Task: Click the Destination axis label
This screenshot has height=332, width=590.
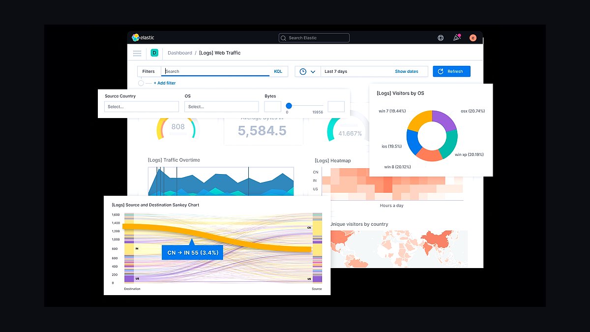Action: 132,289
